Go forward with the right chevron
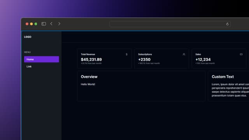 coord(59,24)
